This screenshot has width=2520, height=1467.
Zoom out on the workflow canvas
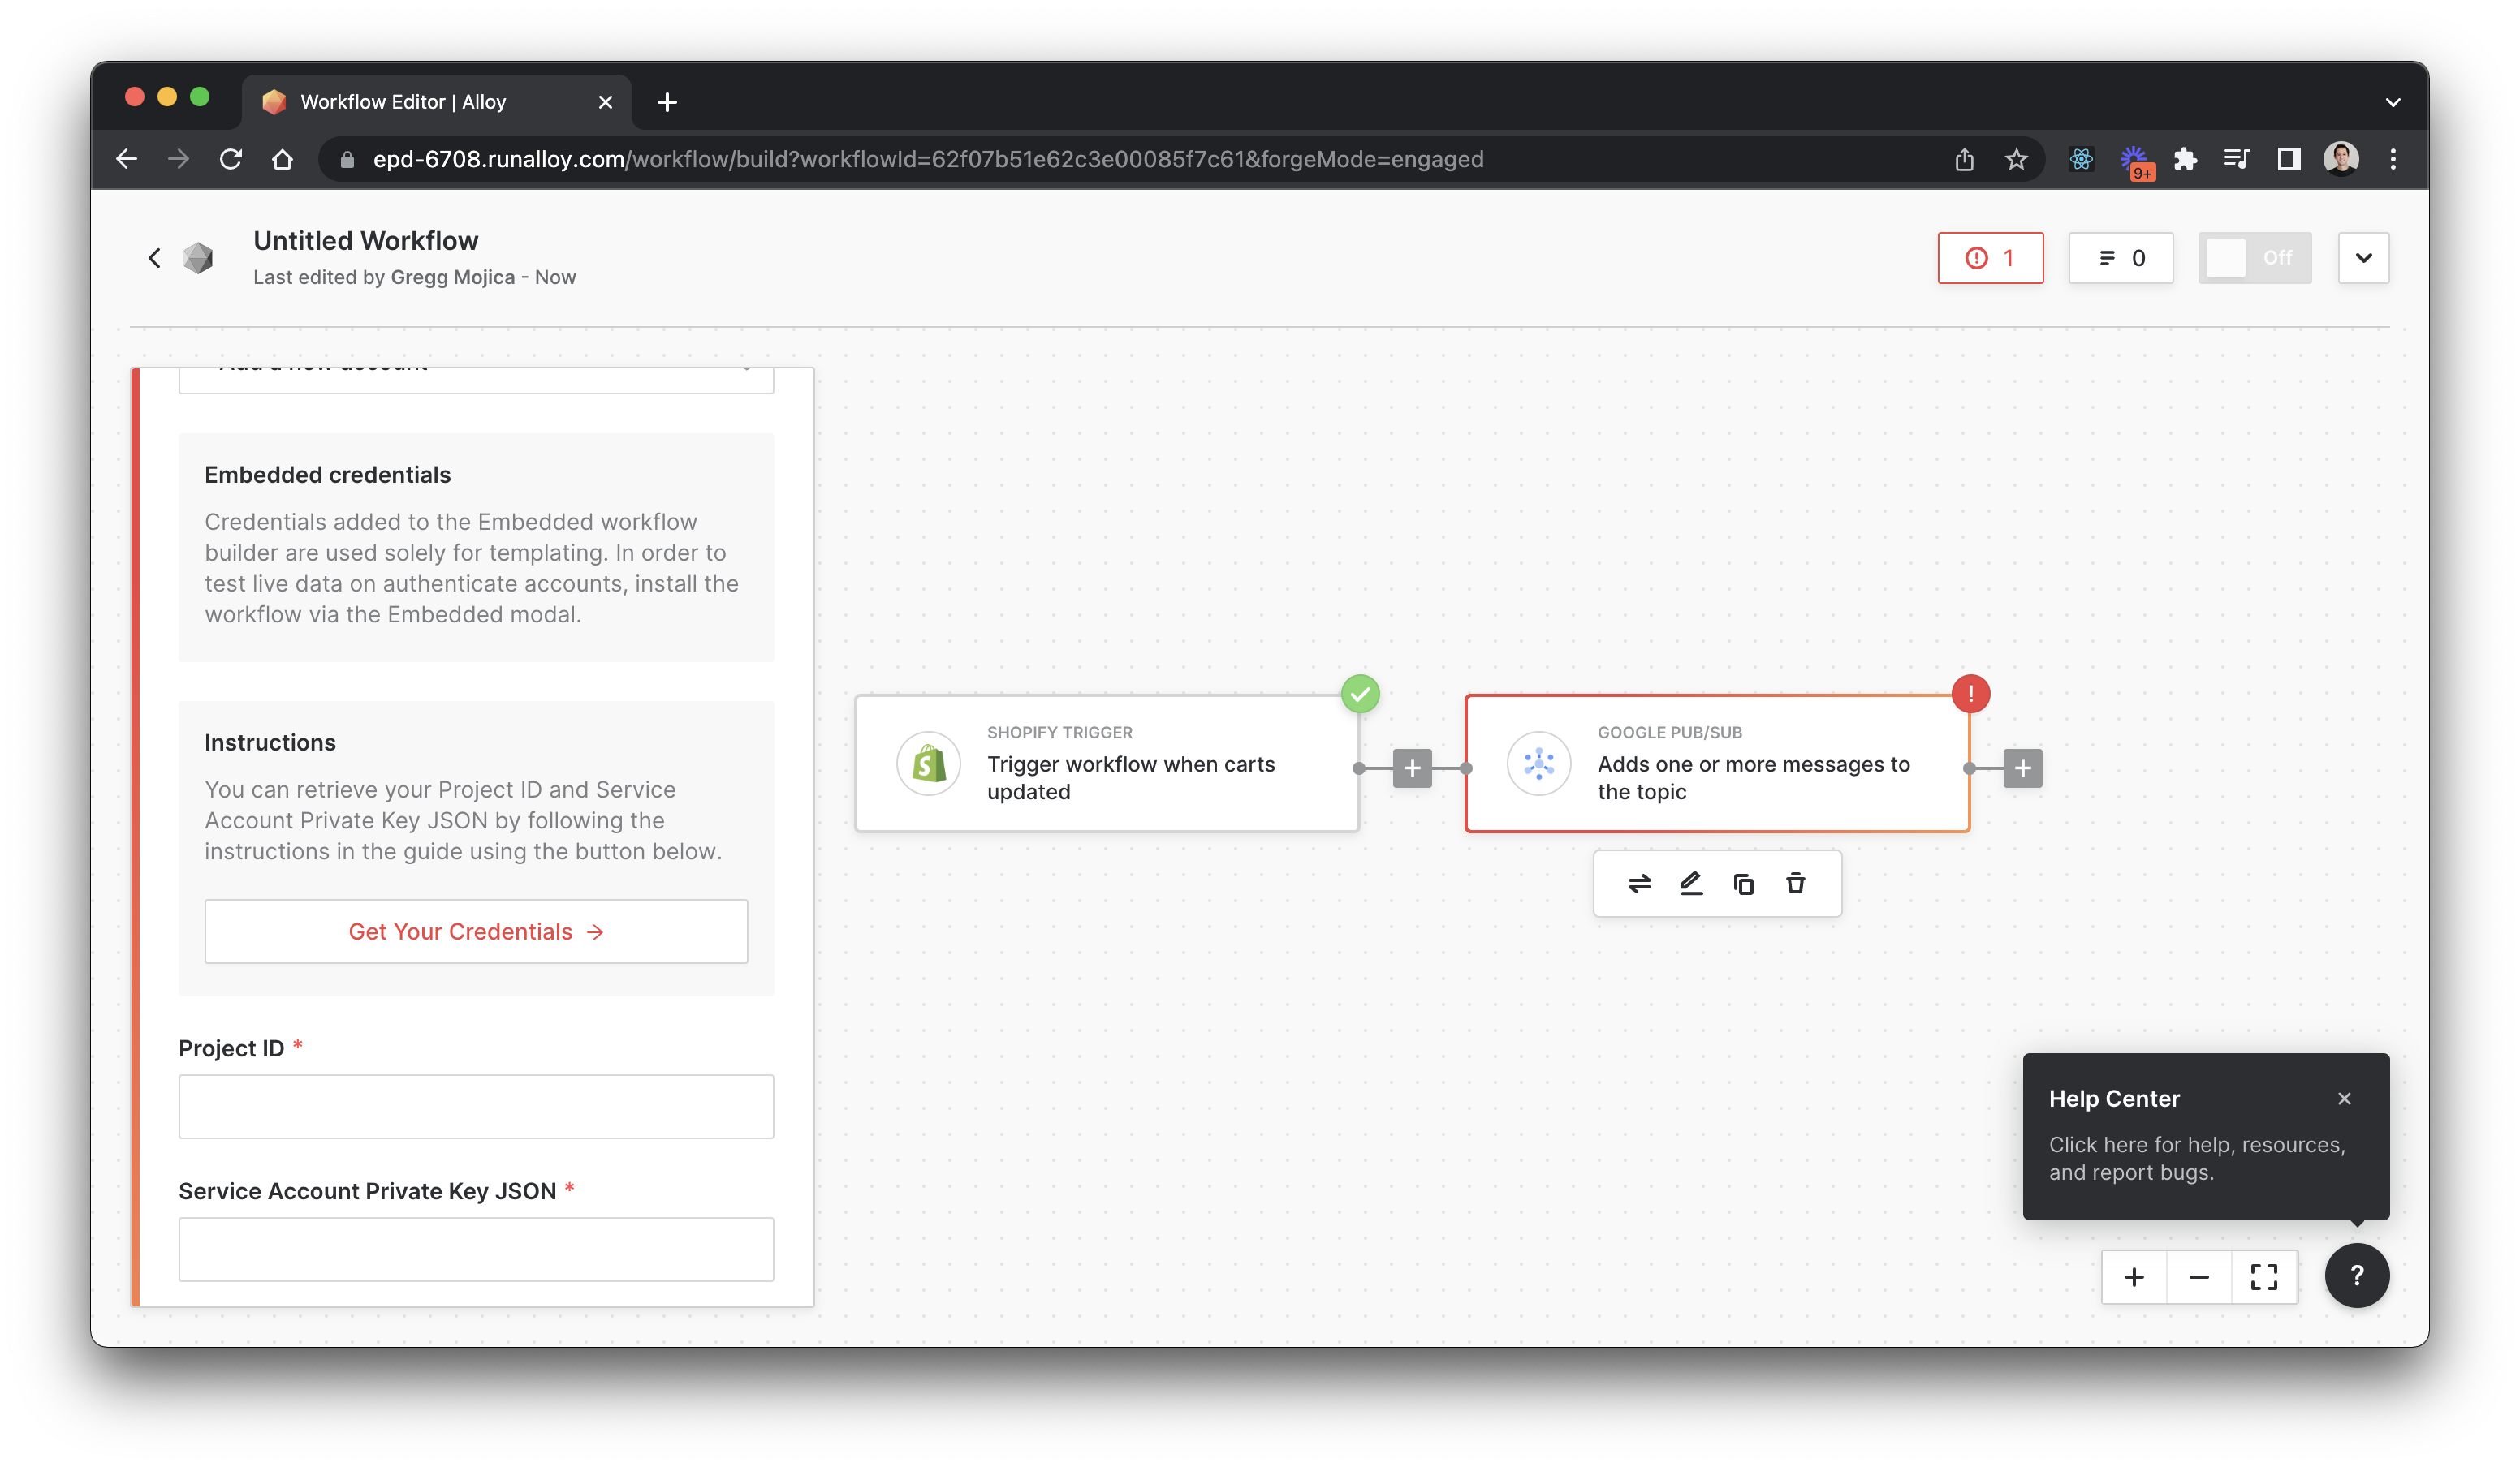pyautogui.click(x=2199, y=1277)
